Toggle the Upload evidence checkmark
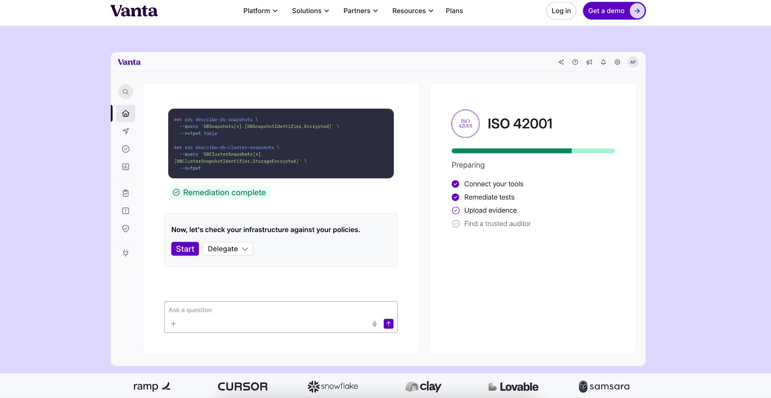The width and height of the screenshot is (771, 398). coord(456,210)
